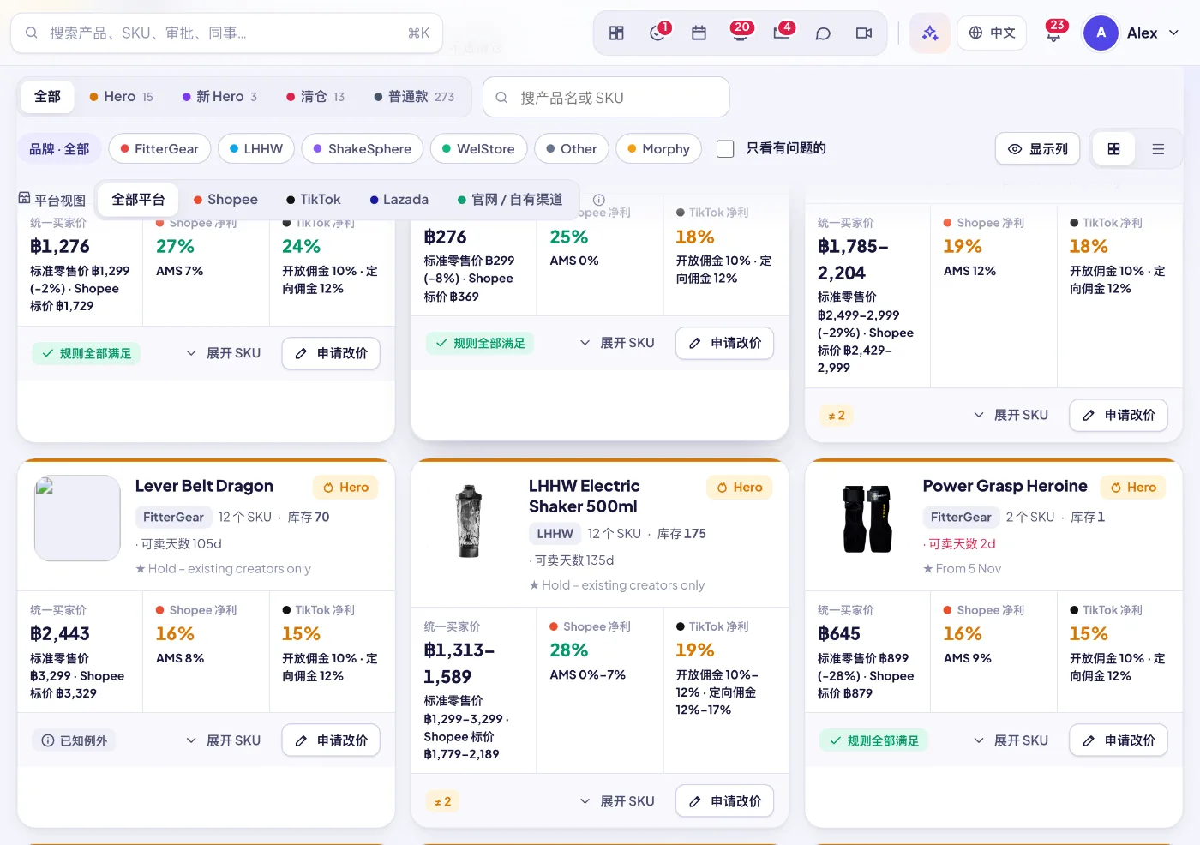Viewport: 1200px width, 845px height.
Task: Expand SKUs on the ฿1,276 card
Action: [223, 353]
